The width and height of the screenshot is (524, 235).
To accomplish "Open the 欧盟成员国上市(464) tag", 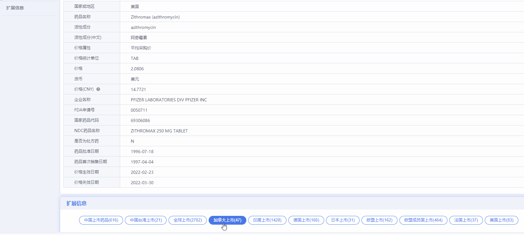I will click(x=423, y=220).
